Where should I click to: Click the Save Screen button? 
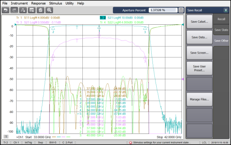(199, 53)
